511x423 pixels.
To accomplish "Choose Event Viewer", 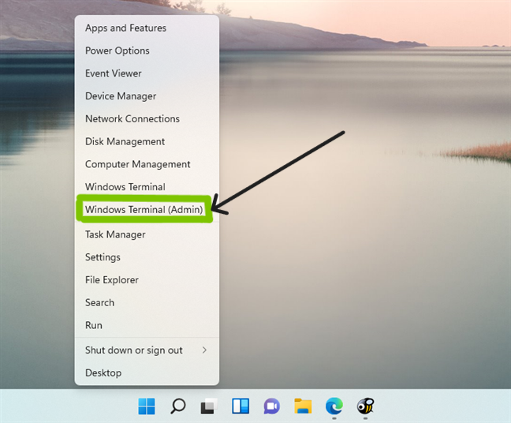I will click(x=147, y=73).
